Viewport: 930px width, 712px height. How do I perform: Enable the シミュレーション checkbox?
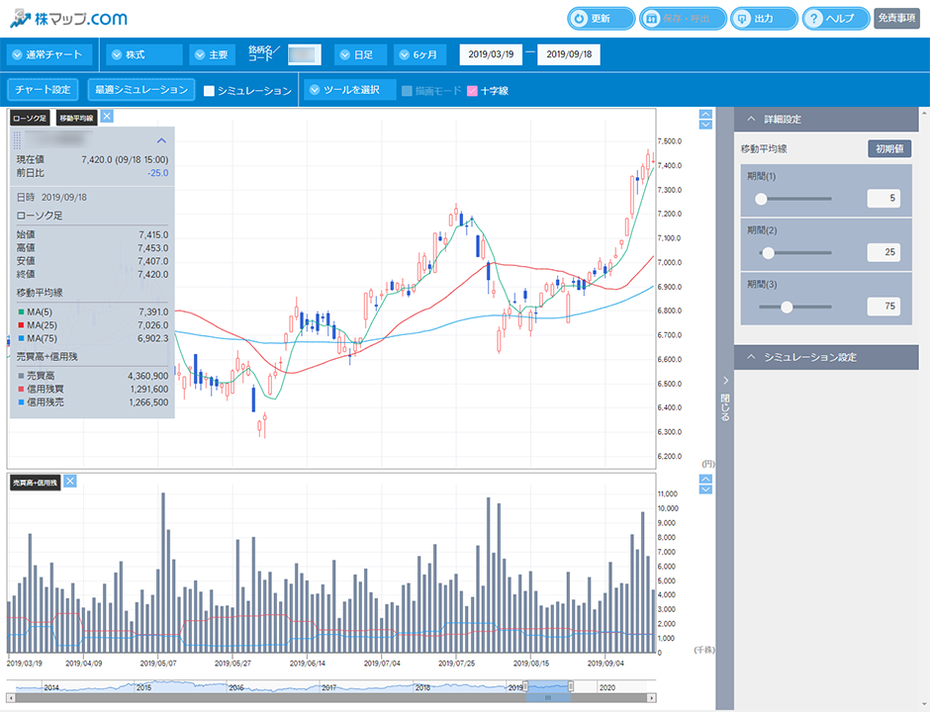[209, 91]
